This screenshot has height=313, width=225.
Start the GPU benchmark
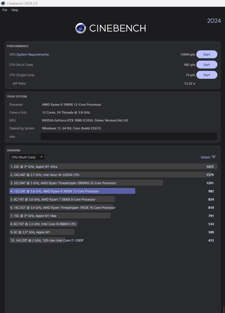tap(207, 54)
